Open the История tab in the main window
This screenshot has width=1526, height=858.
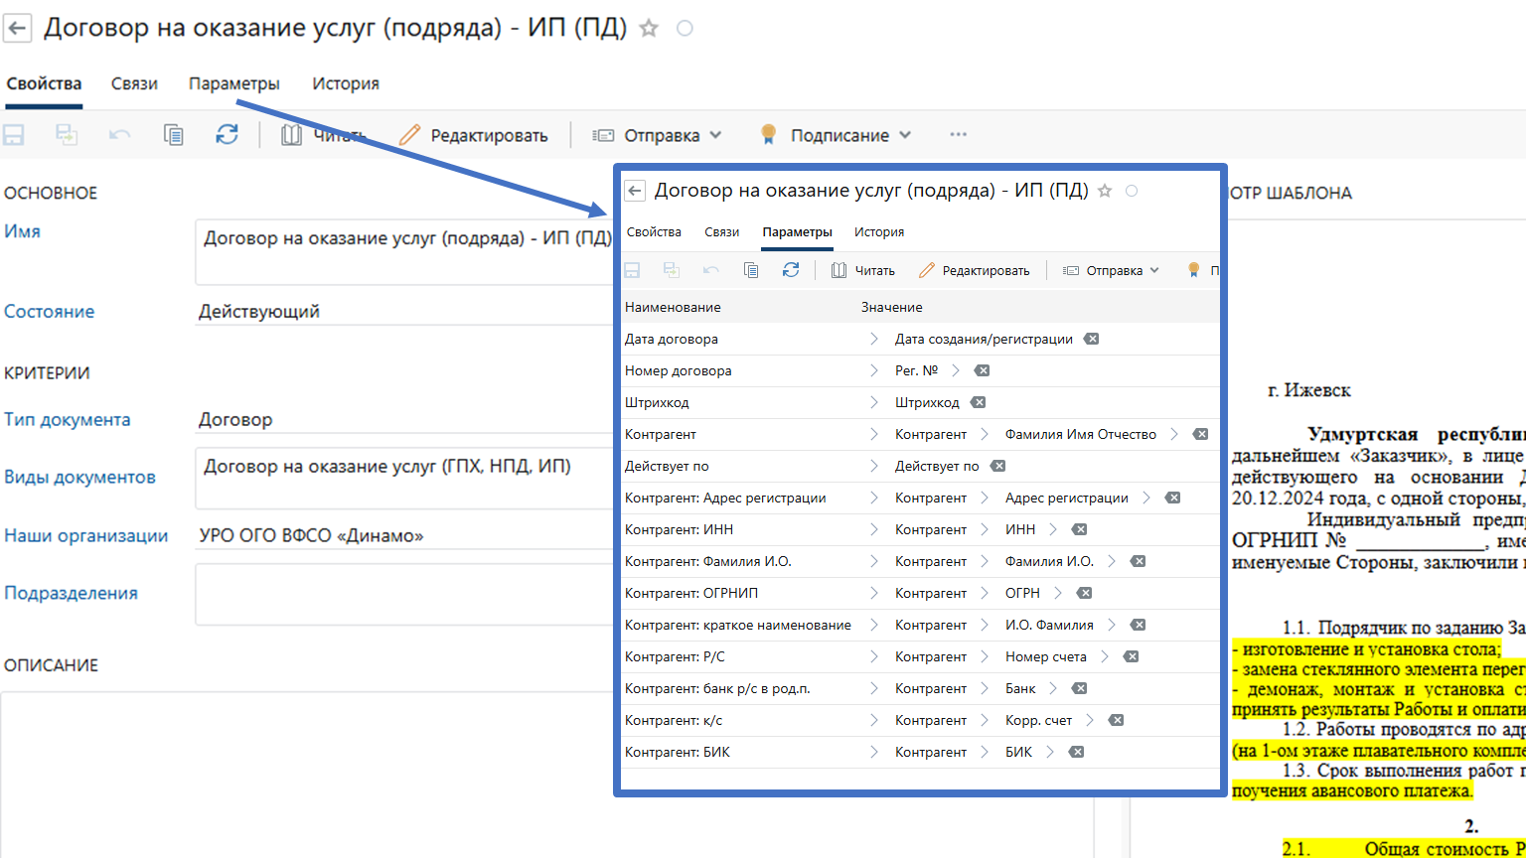point(346,83)
